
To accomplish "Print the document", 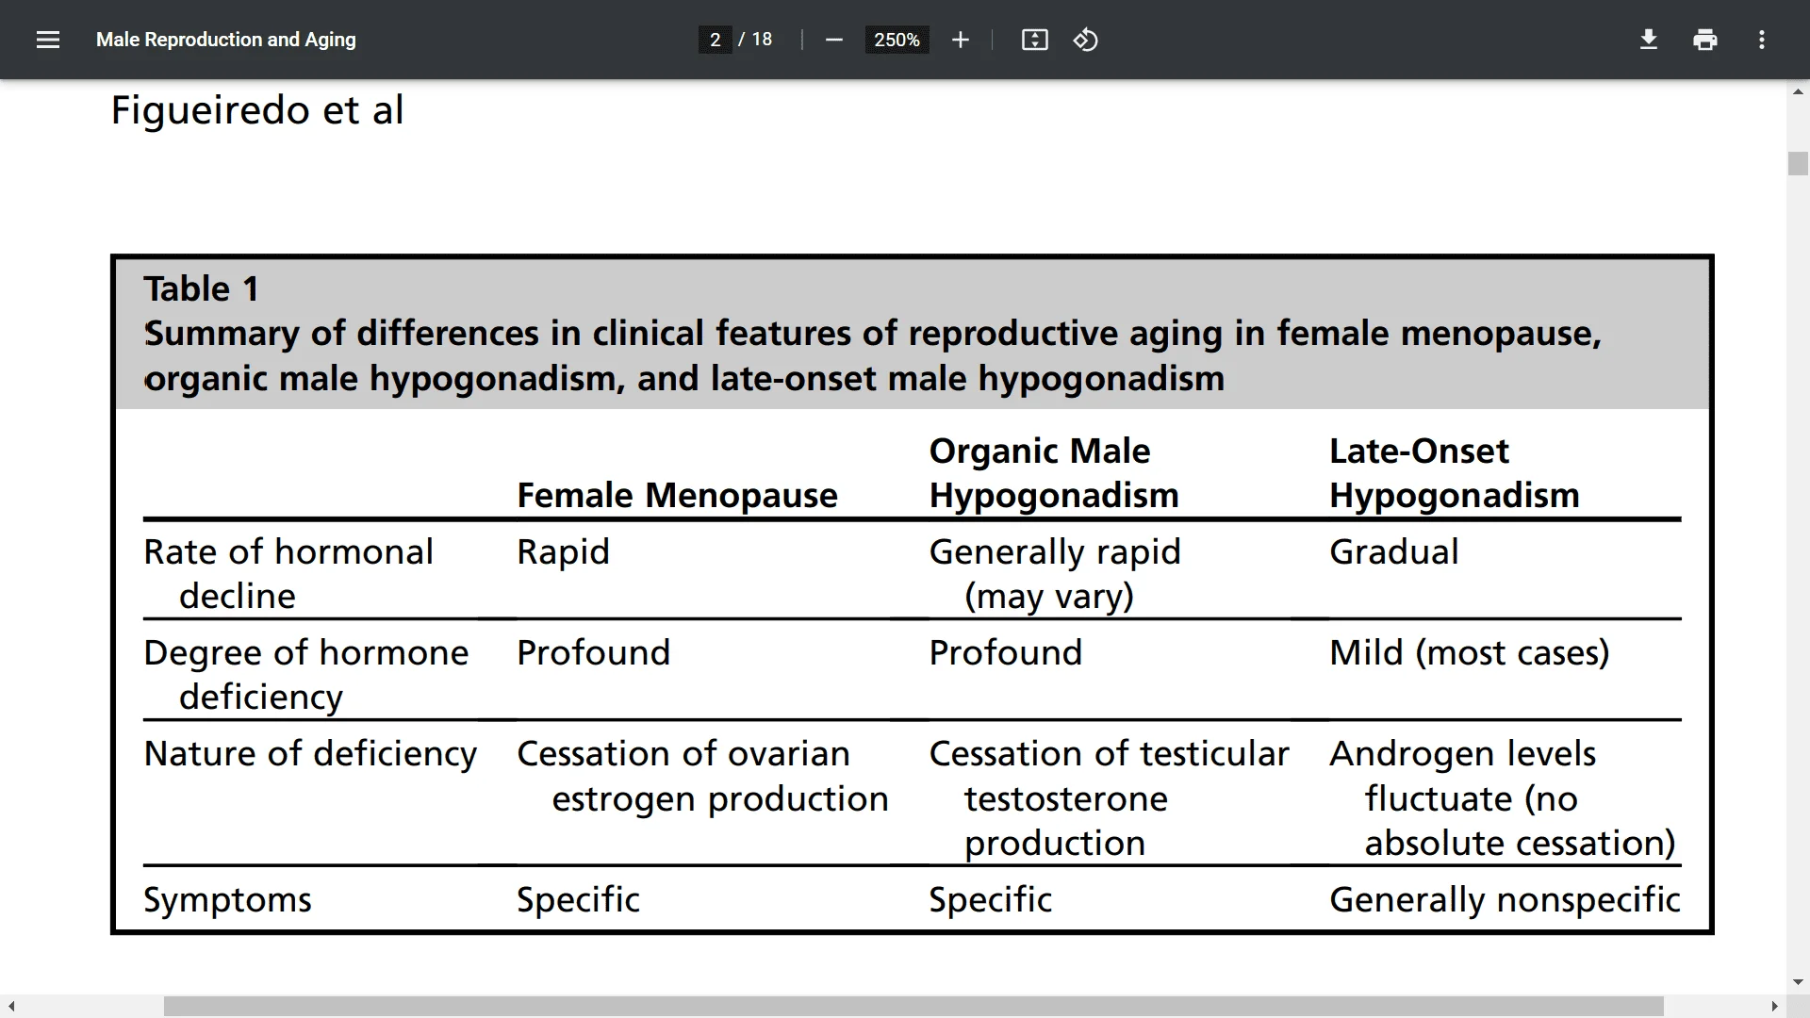I will click(x=1704, y=40).
